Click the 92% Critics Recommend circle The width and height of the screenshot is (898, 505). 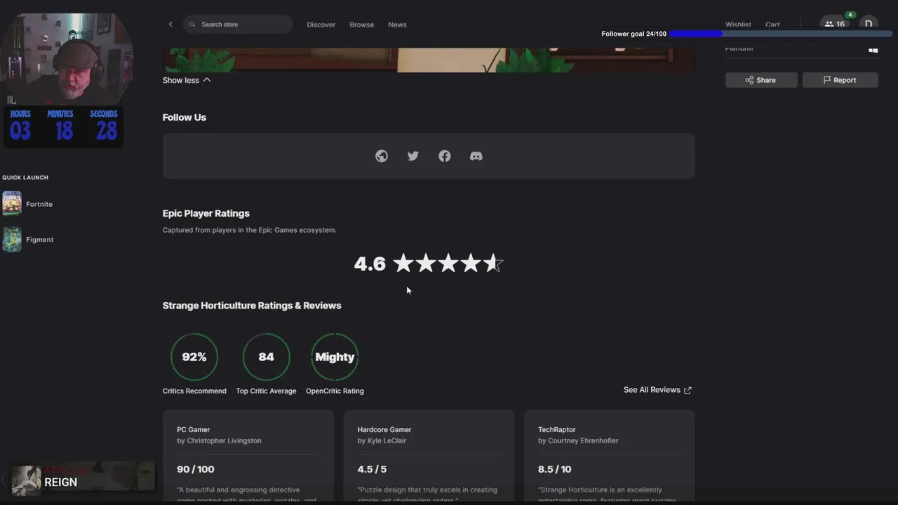click(x=194, y=357)
